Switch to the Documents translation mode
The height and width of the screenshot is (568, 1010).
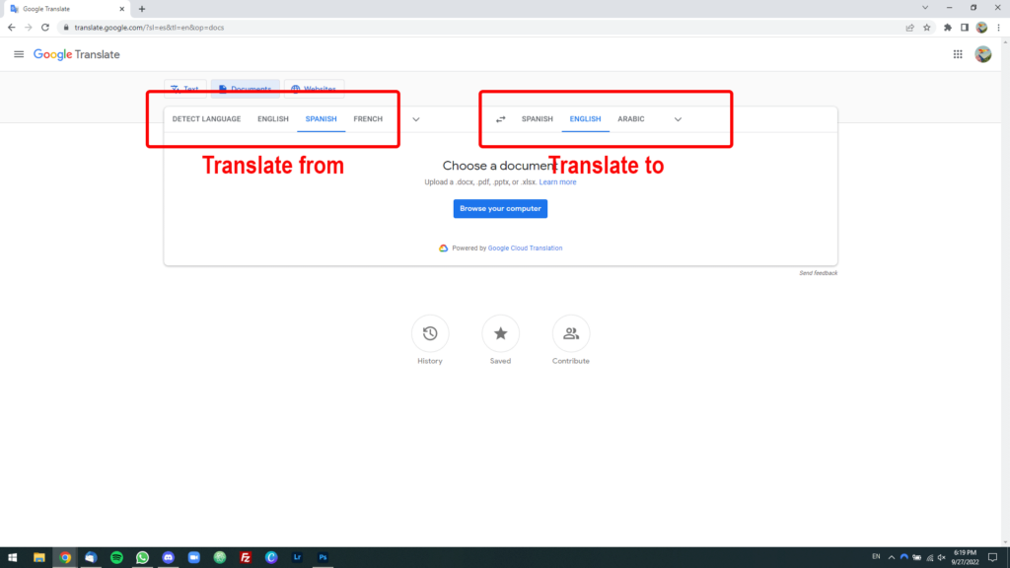pos(245,89)
